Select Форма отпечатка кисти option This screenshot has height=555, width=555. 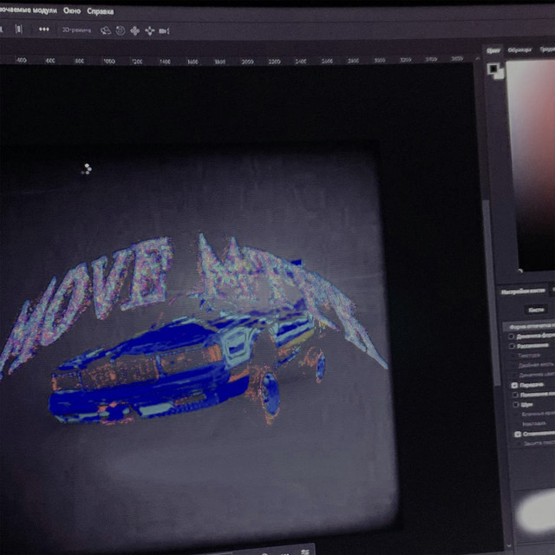pos(529,326)
